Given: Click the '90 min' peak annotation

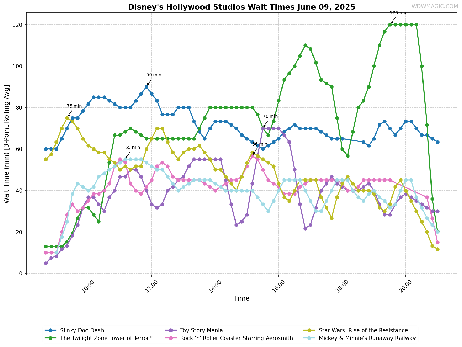Looking at the screenshot, I should (x=154, y=75).
